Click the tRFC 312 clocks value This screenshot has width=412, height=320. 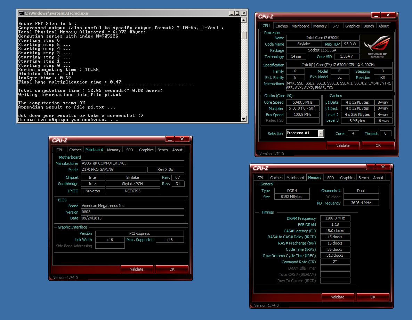pos(335,256)
